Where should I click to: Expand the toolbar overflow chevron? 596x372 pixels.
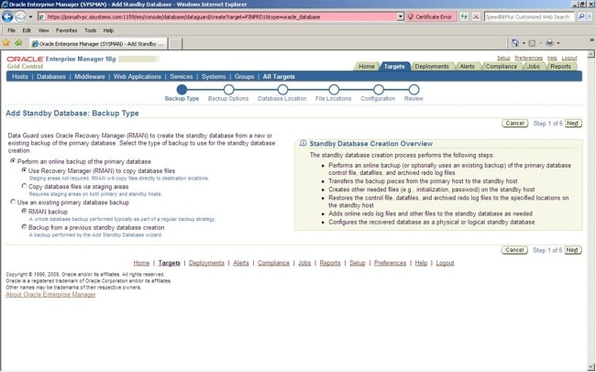591,40
